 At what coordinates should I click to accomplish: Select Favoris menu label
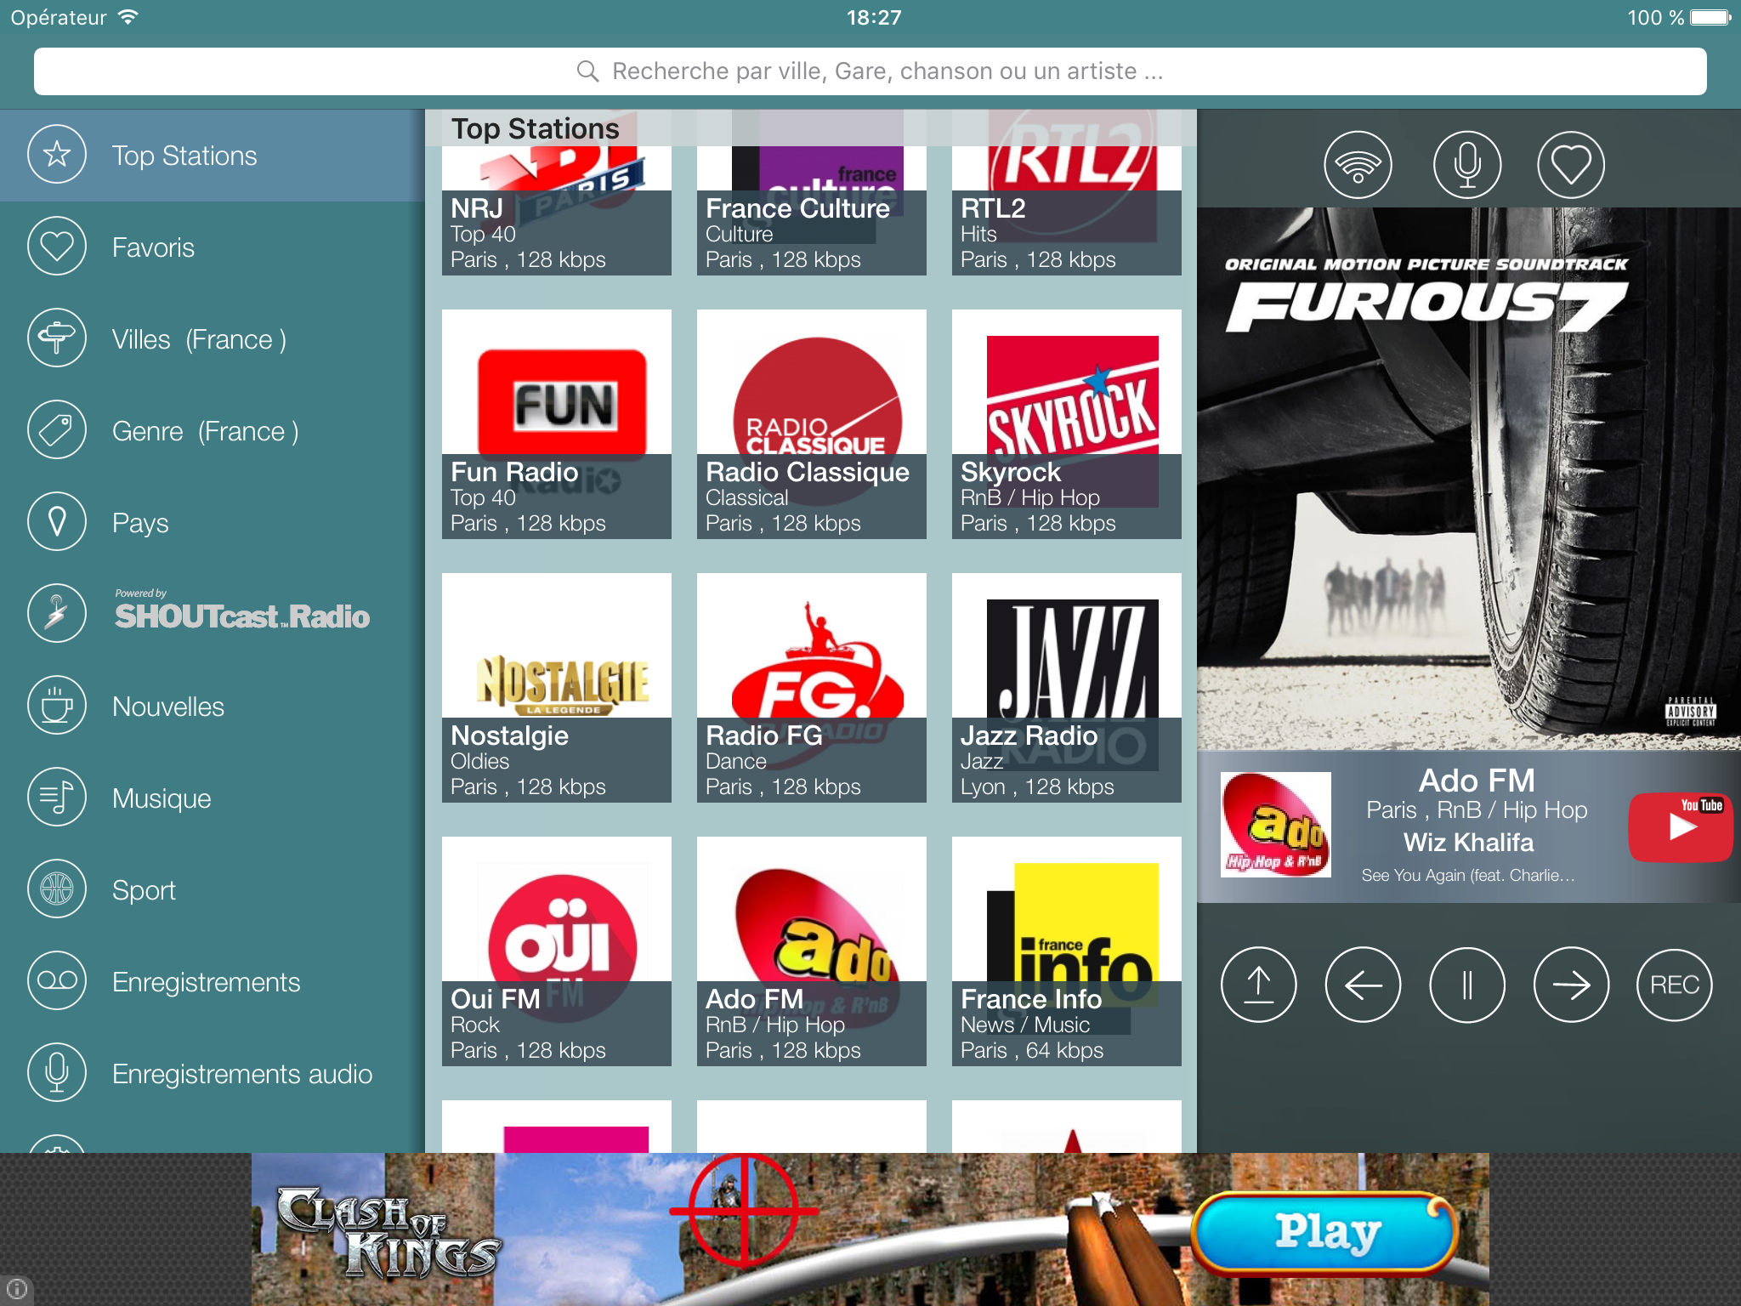click(x=153, y=247)
